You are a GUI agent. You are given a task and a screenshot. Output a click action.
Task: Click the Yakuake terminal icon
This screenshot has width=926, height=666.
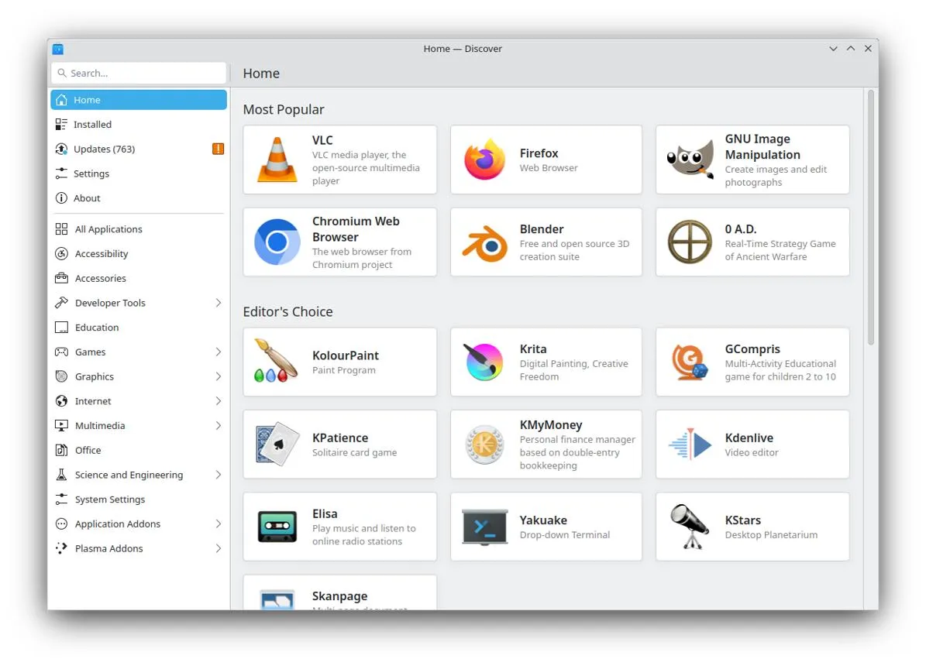[x=484, y=527]
